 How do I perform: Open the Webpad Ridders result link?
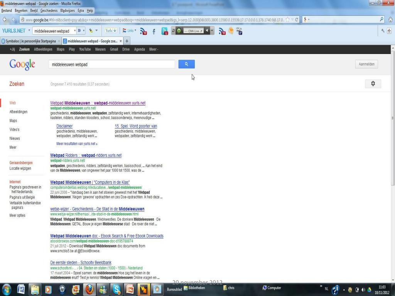tap(86, 155)
